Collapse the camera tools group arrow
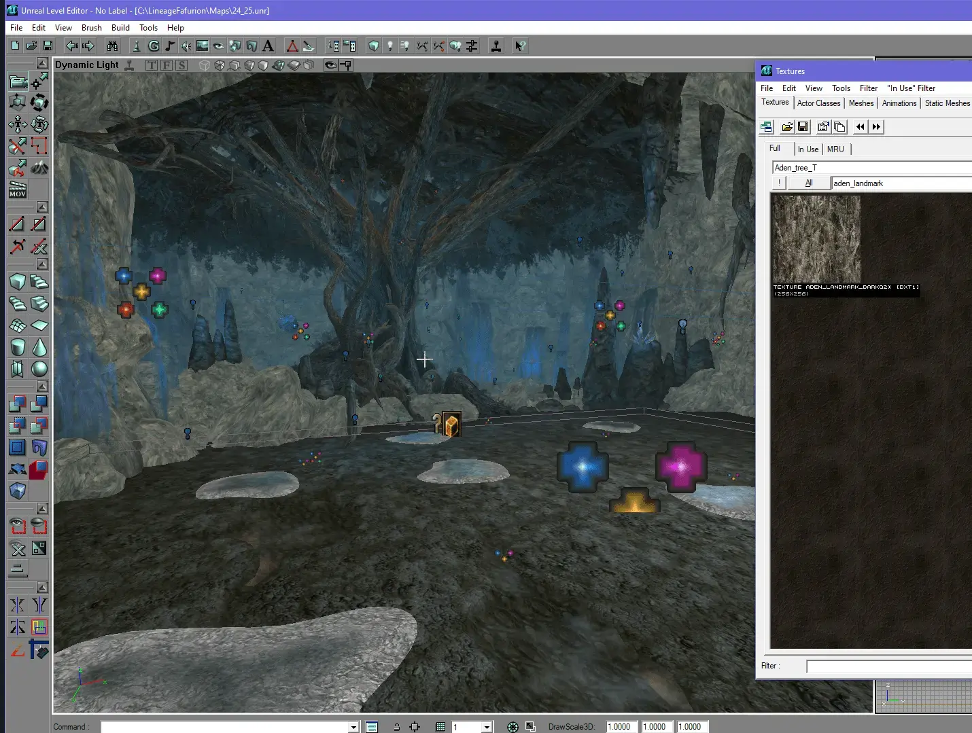 coord(42,63)
